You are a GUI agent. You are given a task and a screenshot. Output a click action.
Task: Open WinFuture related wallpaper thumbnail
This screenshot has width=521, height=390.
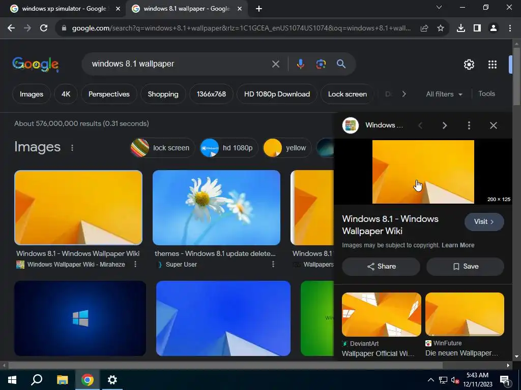tap(465, 314)
